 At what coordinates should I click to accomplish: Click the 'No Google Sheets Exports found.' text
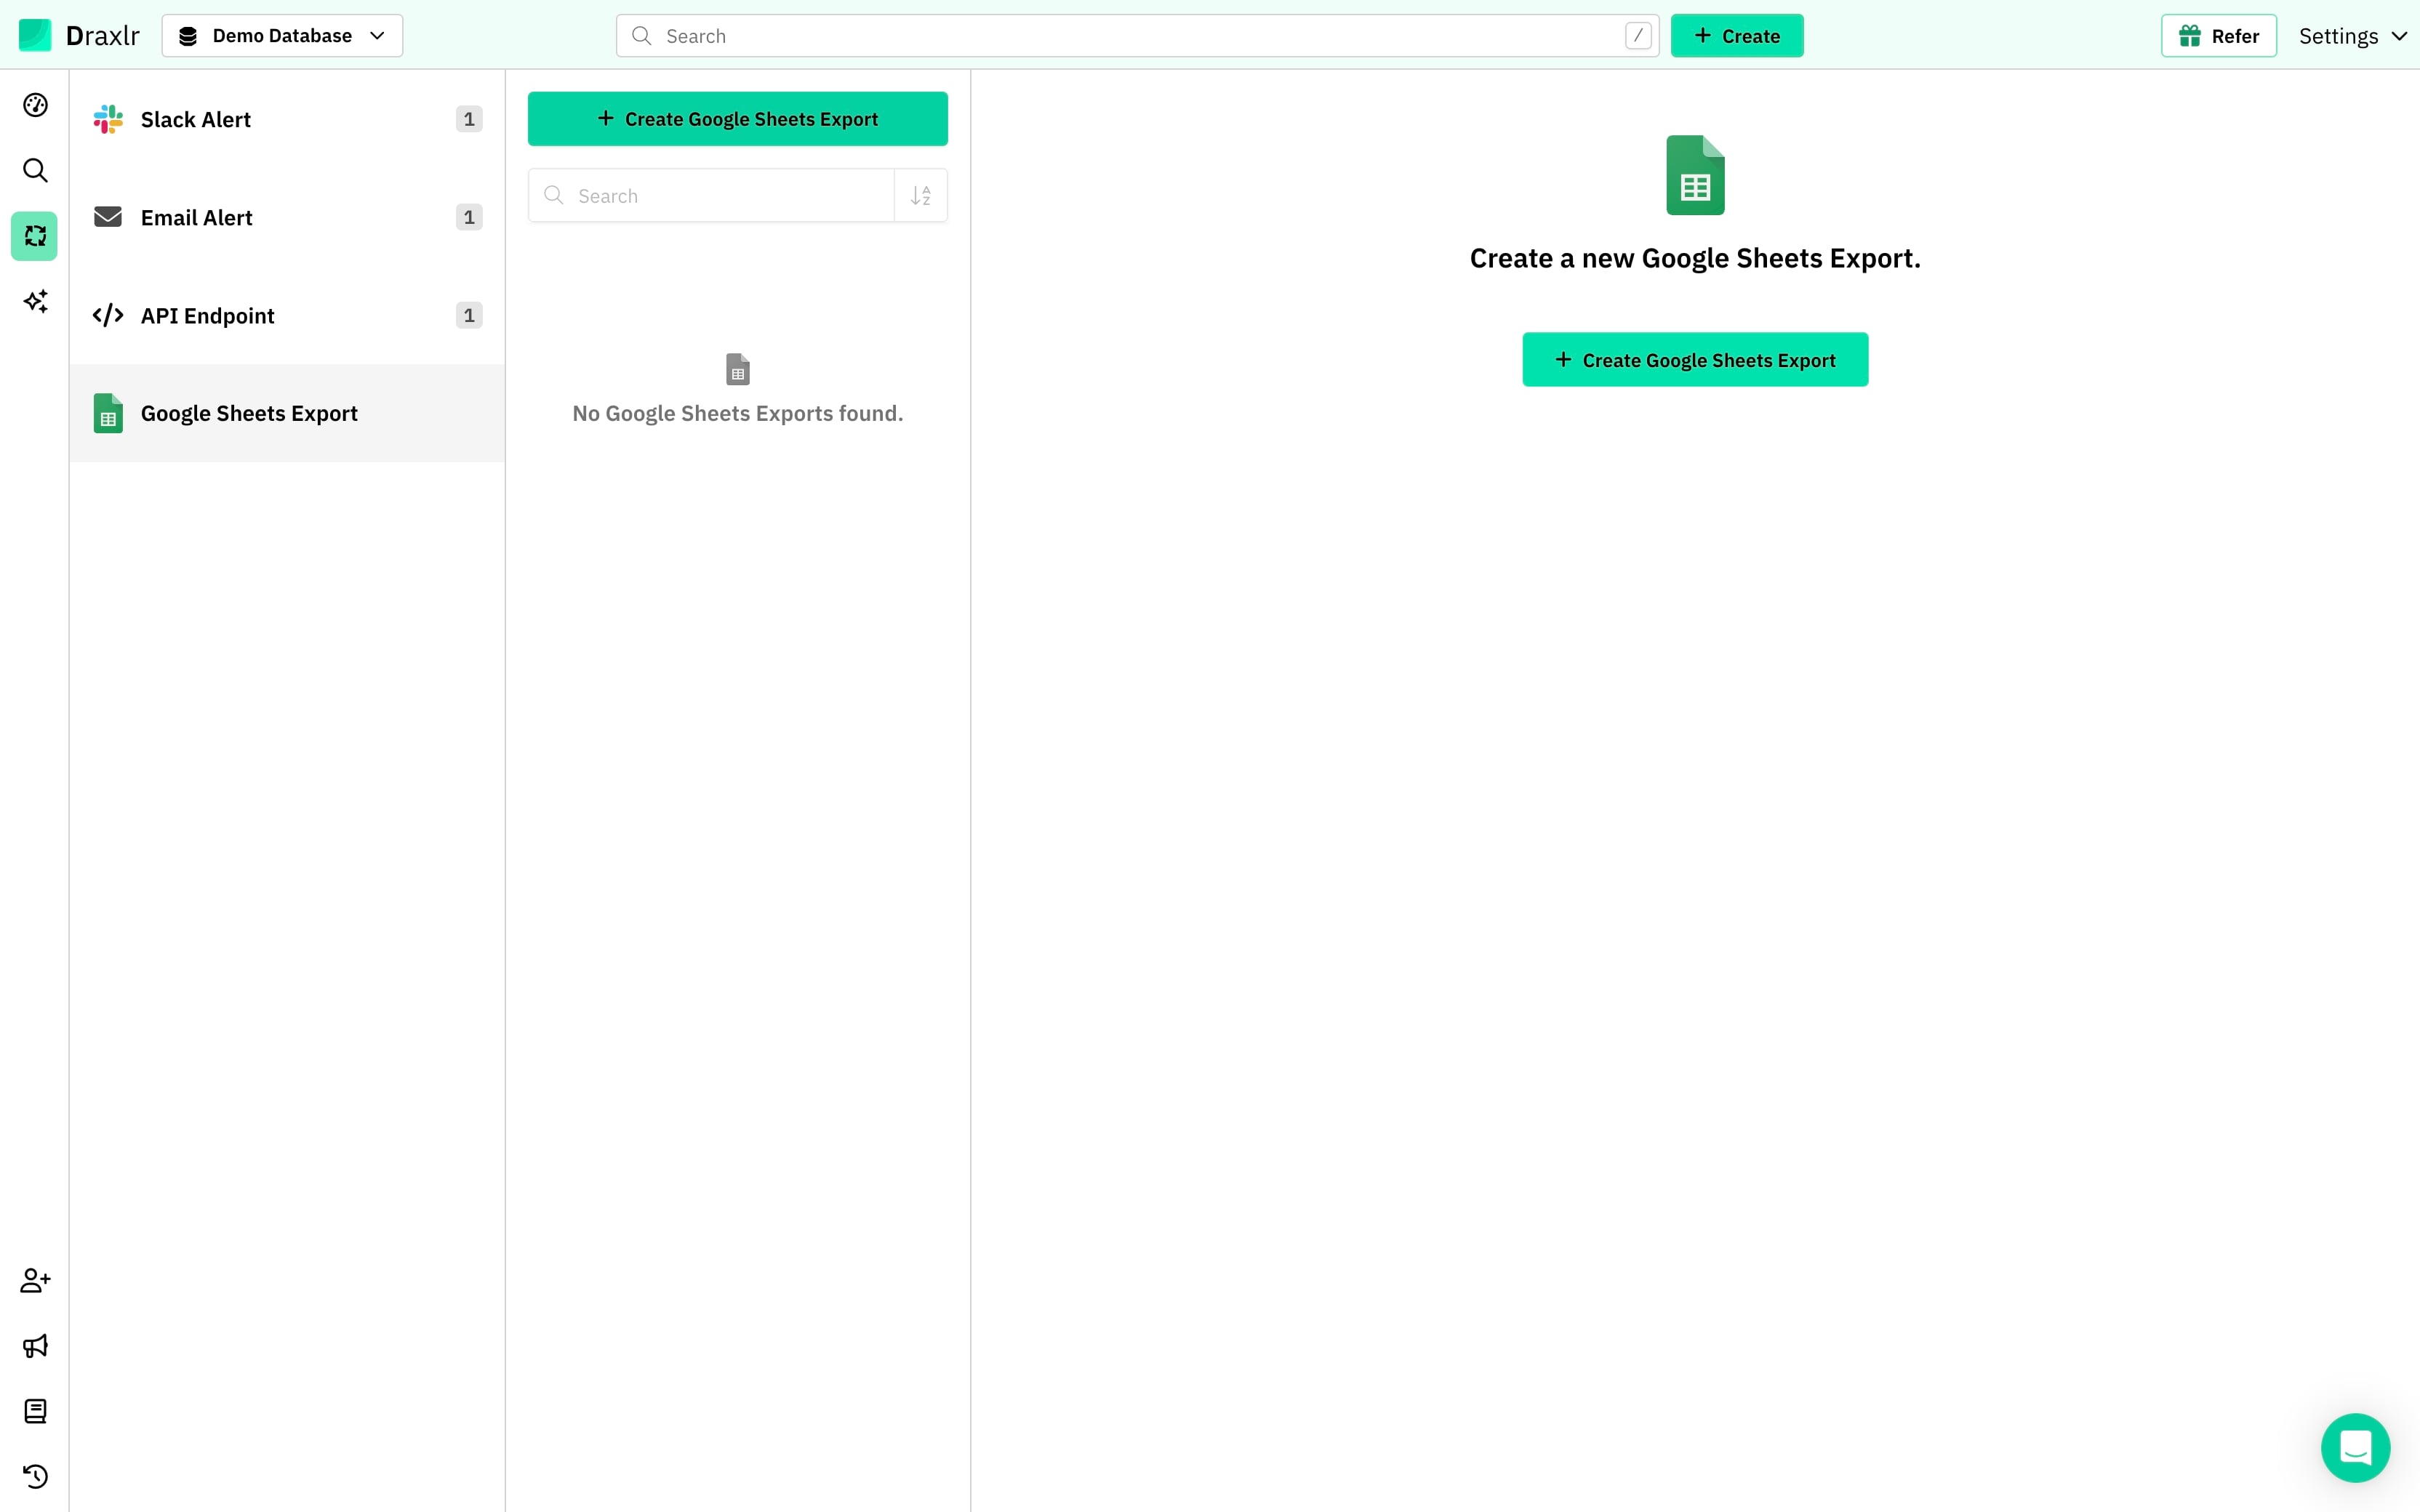point(738,413)
